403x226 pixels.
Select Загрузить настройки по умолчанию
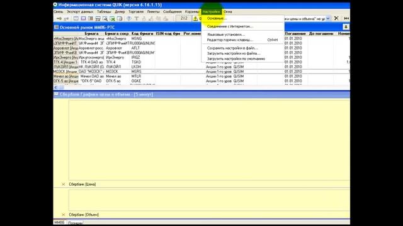(x=242, y=58)
